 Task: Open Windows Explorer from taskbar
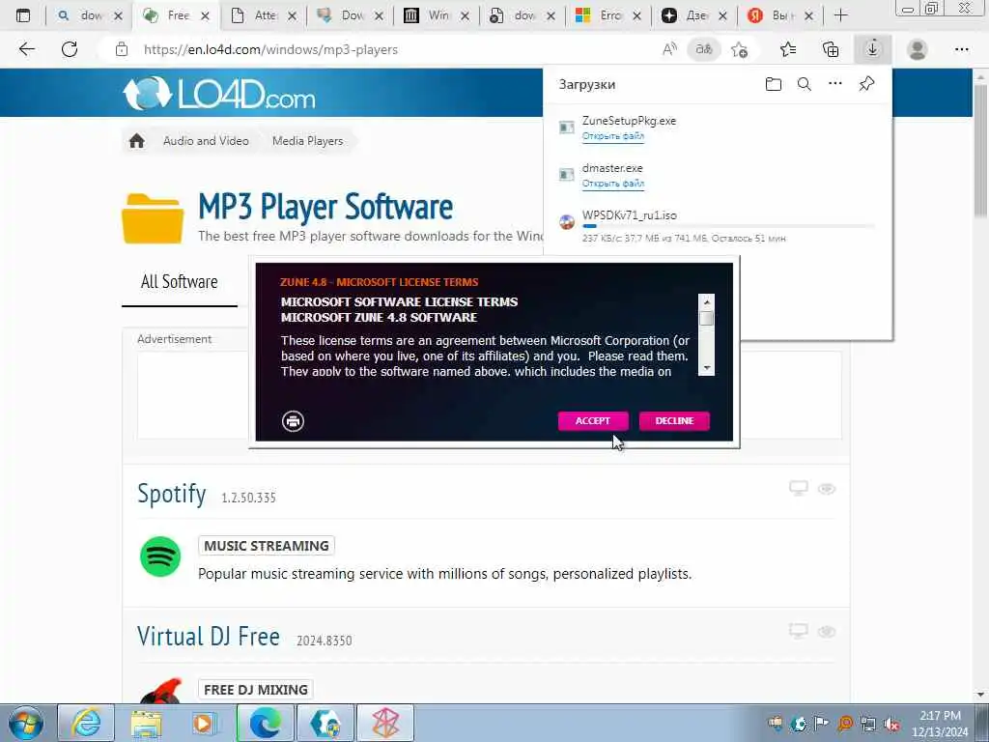point(147,723)
